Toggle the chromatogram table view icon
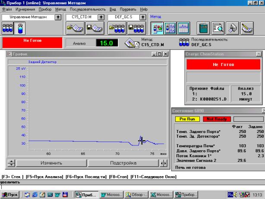This screenshot has width=265, height=199. point(183,28)
